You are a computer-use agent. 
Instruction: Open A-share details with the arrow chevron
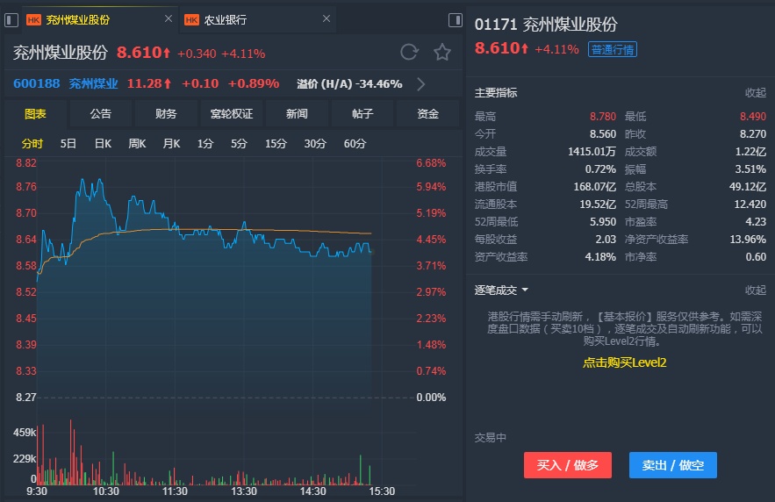(x=420, y=84)
